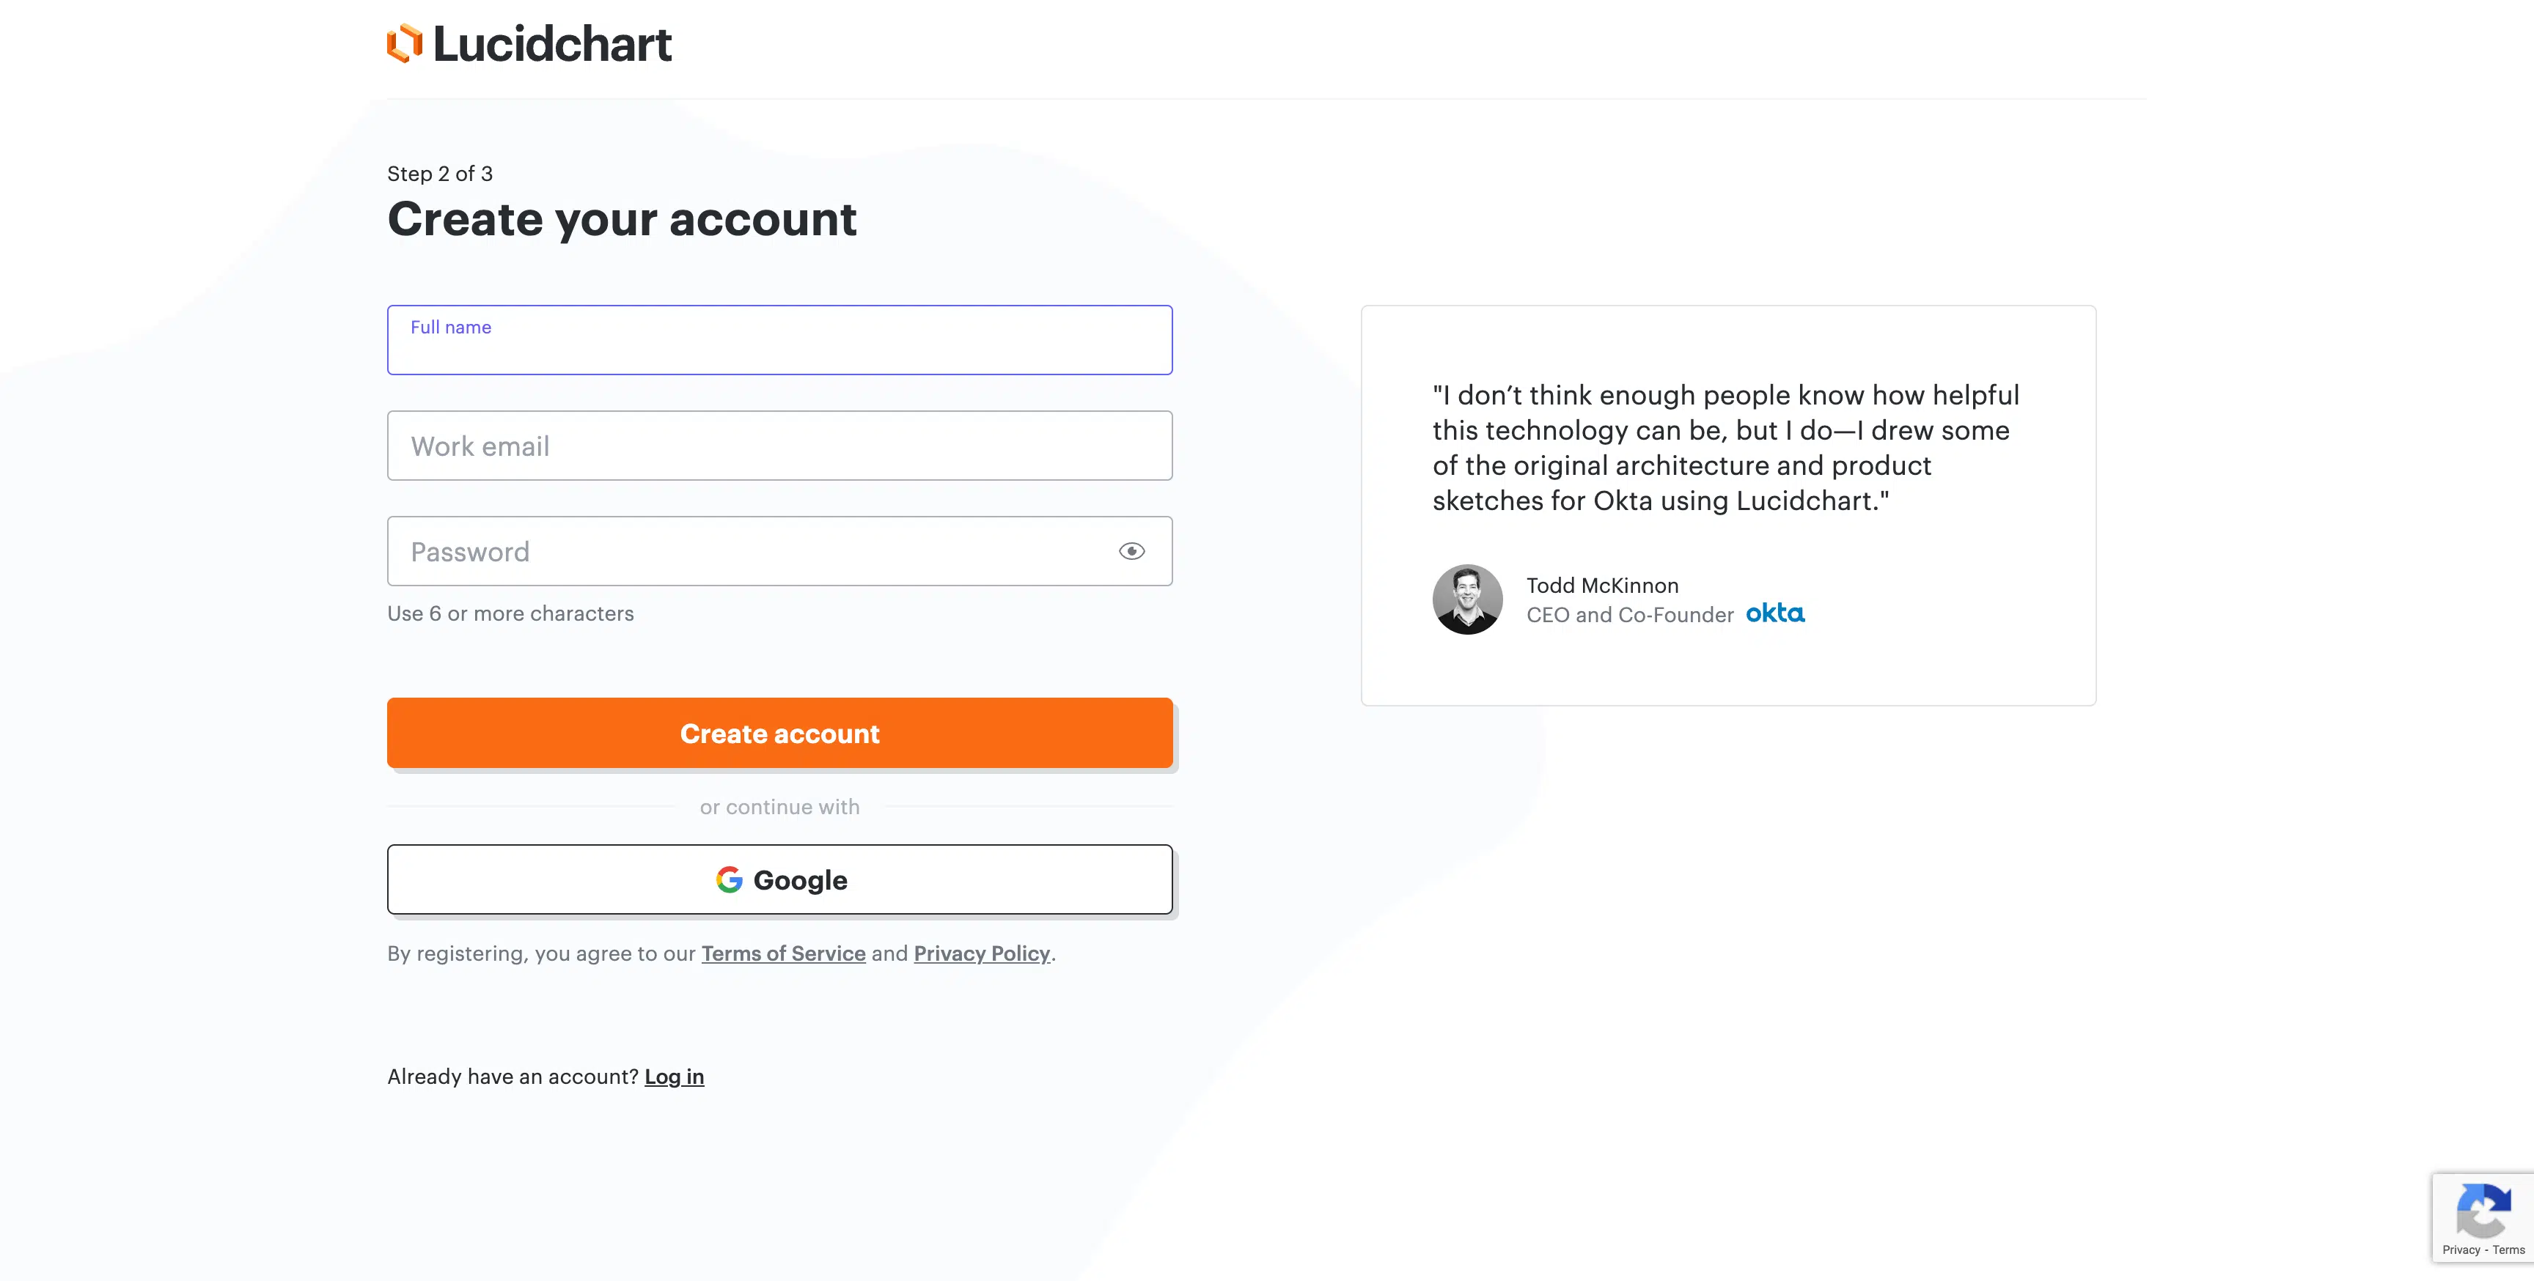
Task: Click the Lucidchart wordmark text
Action: coord(552,44)
